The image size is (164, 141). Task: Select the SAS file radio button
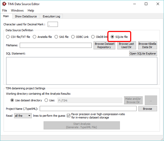tap(56, 37)
